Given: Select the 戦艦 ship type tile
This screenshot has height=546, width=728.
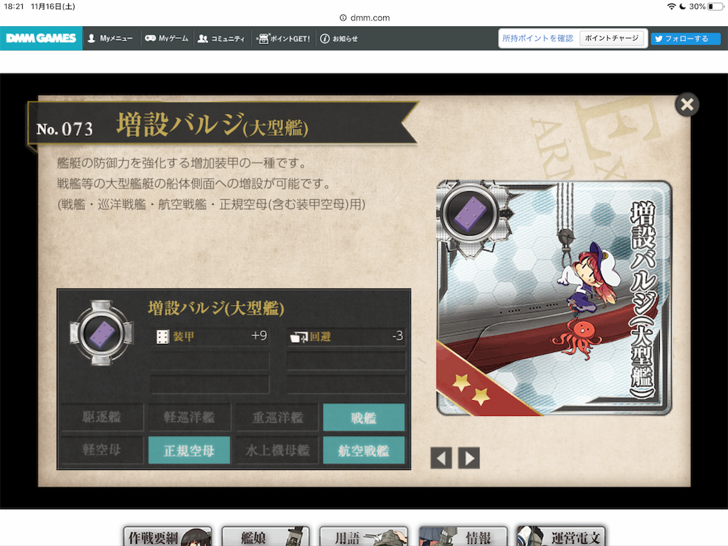Looking at the screenshot, I should tap(363, 417).
